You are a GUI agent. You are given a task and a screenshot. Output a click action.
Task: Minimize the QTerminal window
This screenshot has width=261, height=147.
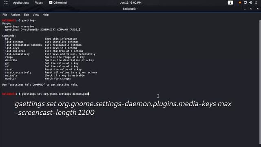pos(245,9)
